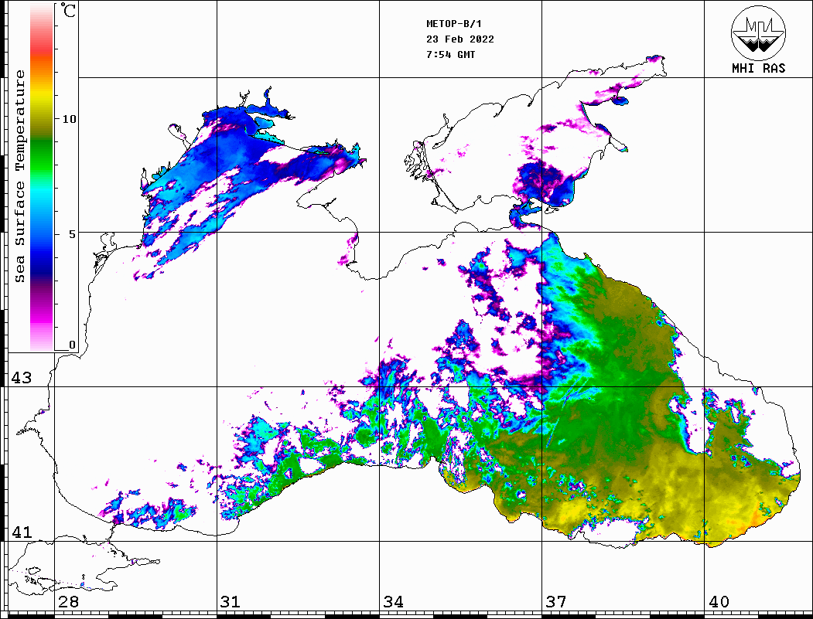Click the 'Sea Surface Temperature' vertical label
813x619 pixels.
19,177
